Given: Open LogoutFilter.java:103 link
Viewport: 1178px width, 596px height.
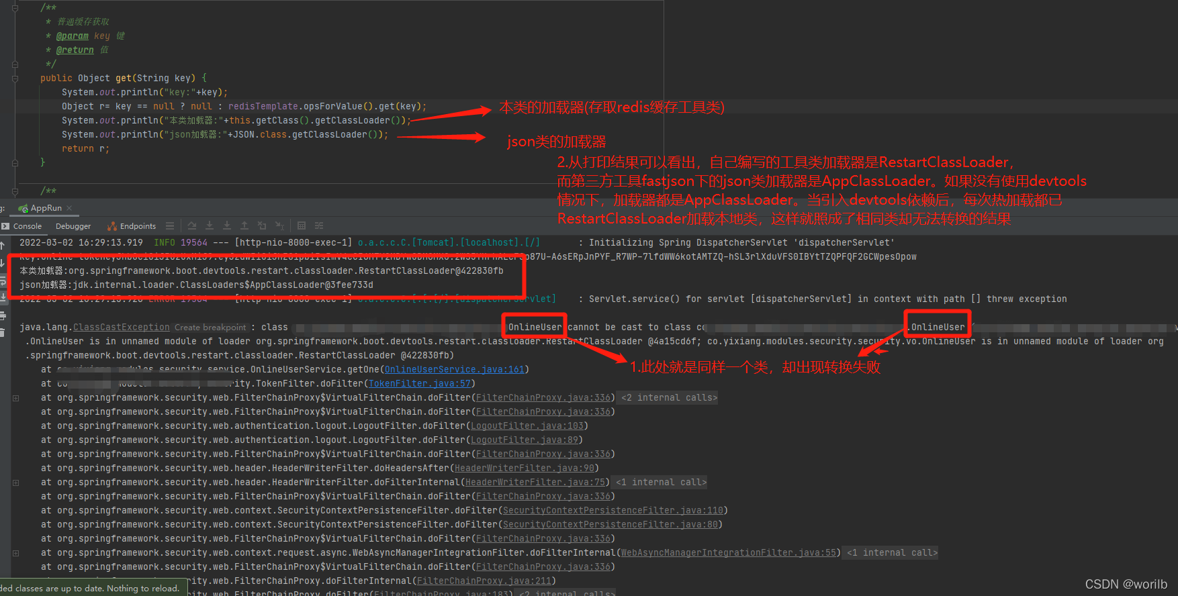Looking at the screenshot, I should coord(527,426).
